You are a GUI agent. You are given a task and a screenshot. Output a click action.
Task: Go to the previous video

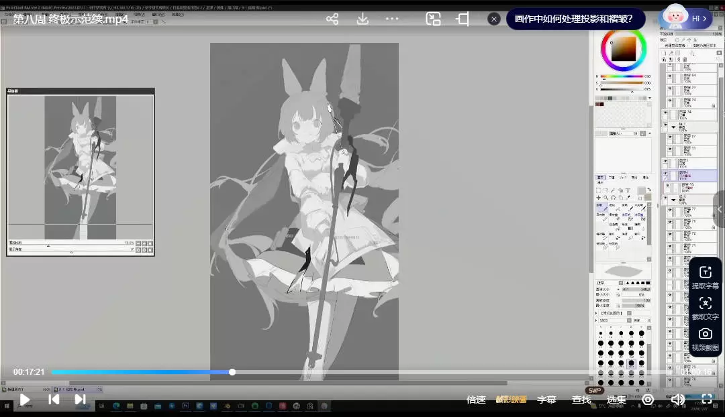pyautogui.click(x=54, y=400)
